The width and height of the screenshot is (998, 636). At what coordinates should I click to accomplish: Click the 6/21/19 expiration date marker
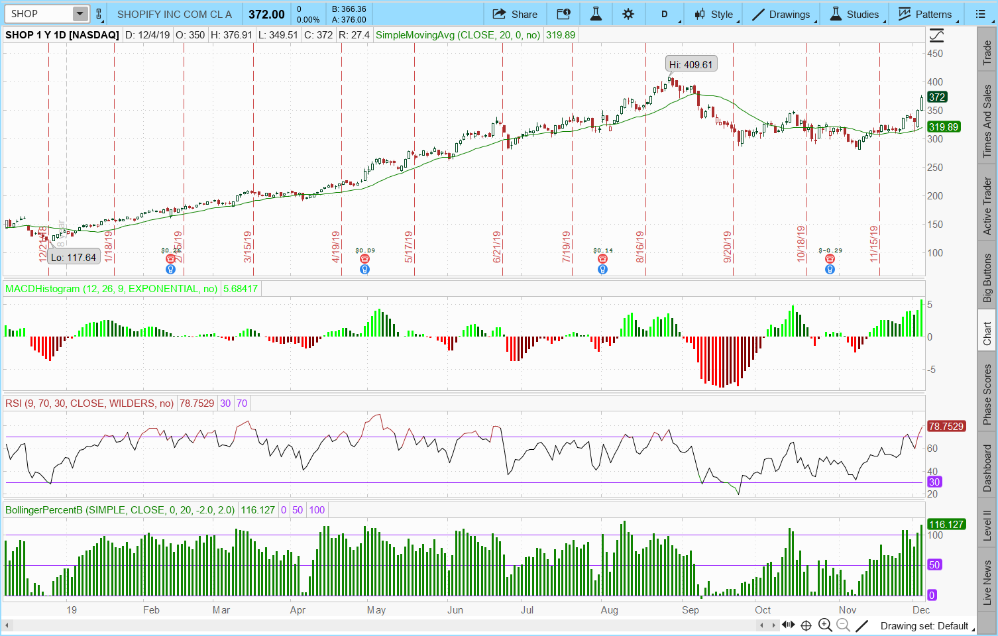click(x=497, y=246)
